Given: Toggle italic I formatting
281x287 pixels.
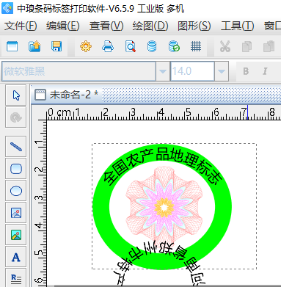Looking at the screenshot, I should [x=265, y=71].
